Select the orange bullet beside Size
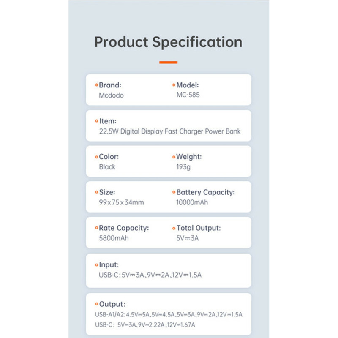The image size is (338, 338). click(x=96, y=192)
